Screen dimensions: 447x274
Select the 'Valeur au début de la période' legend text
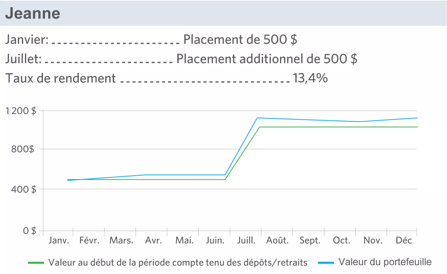[178, 263]
